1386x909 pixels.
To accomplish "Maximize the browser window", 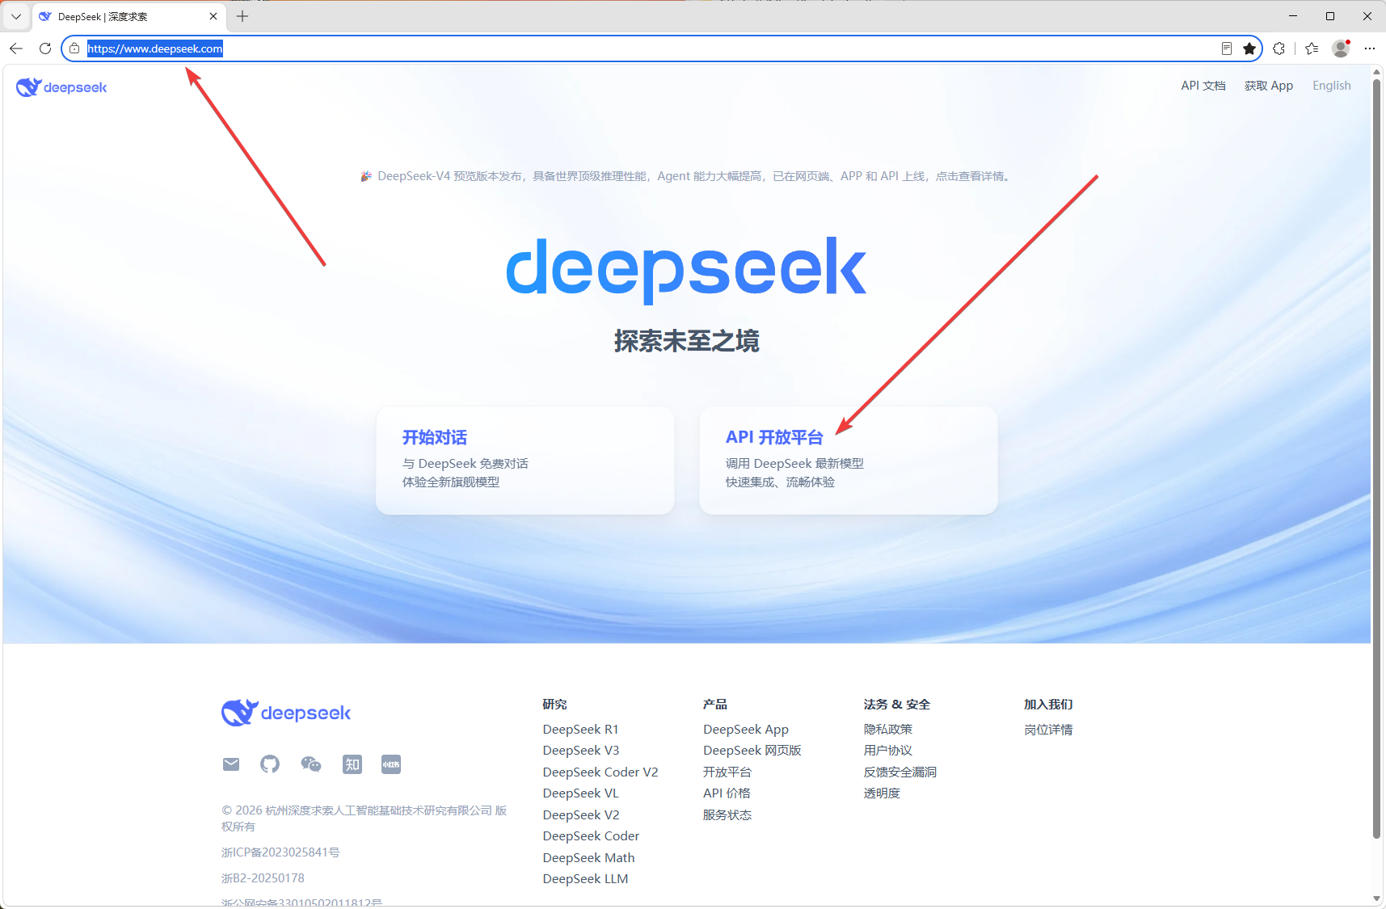I will pos(1330,16).
